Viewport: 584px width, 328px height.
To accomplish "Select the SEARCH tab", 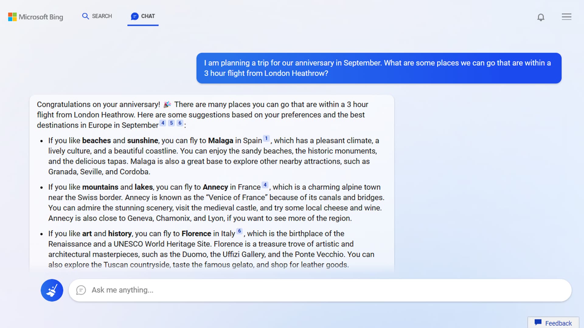I will click(x=97, y=16).
